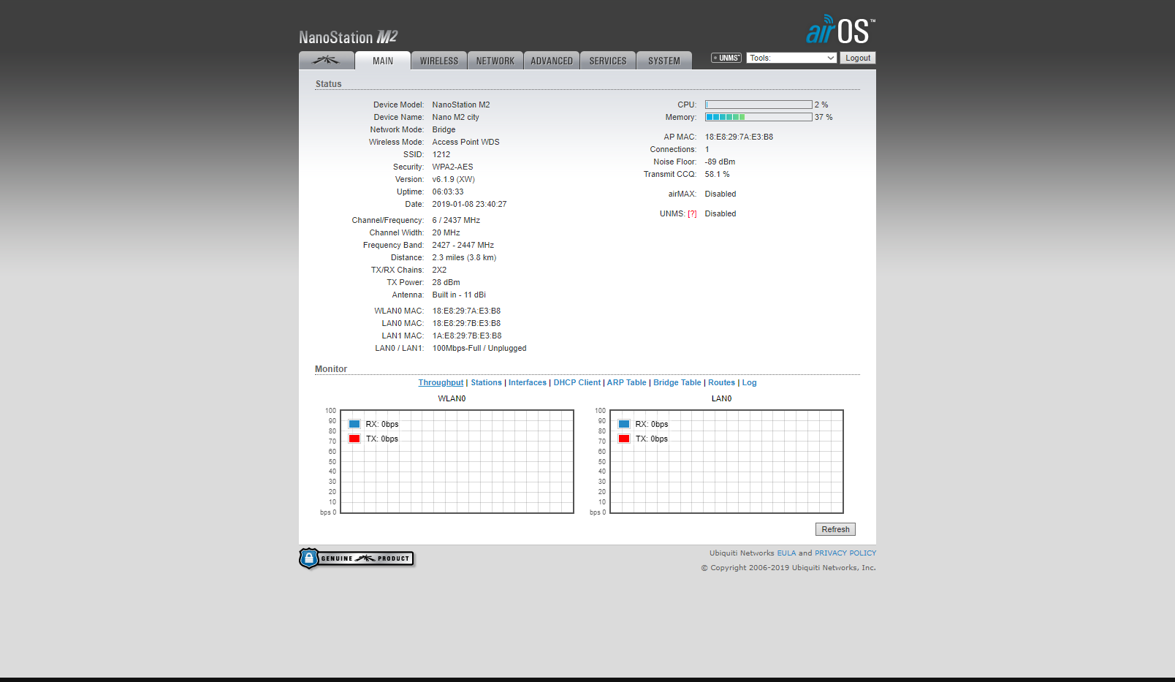1175x682 pixels.
Task: Click the NanoStation M2 title
Action: [x=349, y=37]
